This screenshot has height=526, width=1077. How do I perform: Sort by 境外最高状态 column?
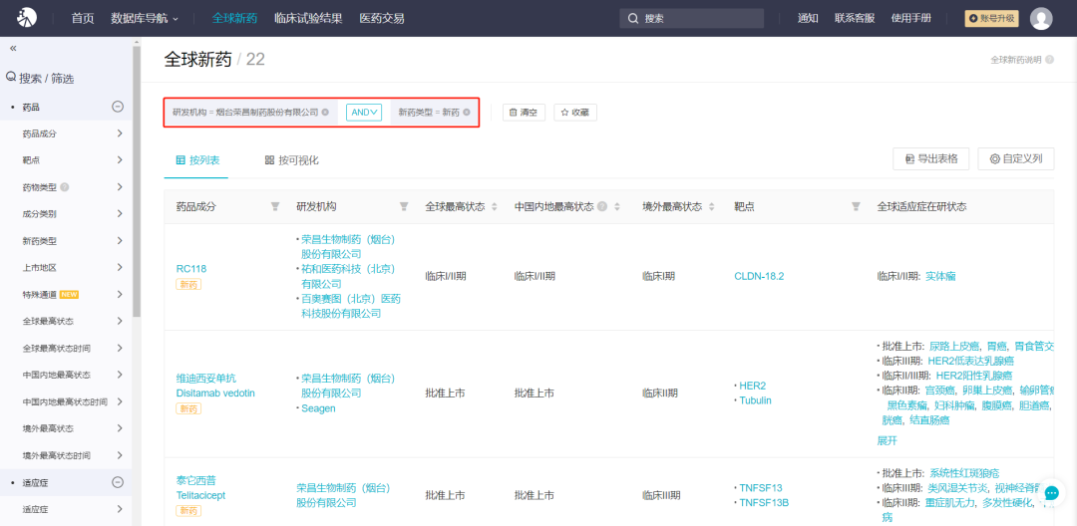[711, 206]
